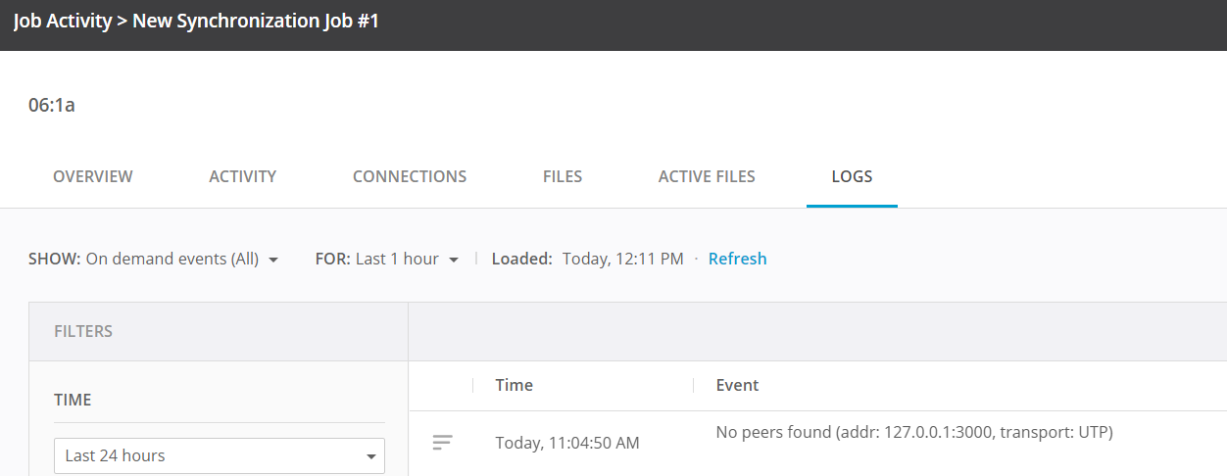Click the 06:1a device name
Screen dimensions: 1227x476
pyautogui.click(x=52, y=105)
